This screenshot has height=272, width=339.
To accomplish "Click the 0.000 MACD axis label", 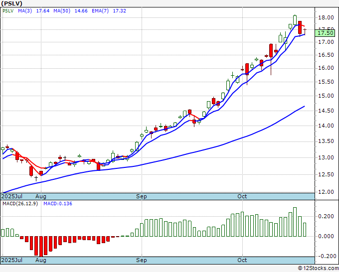I will click(326, 236).
